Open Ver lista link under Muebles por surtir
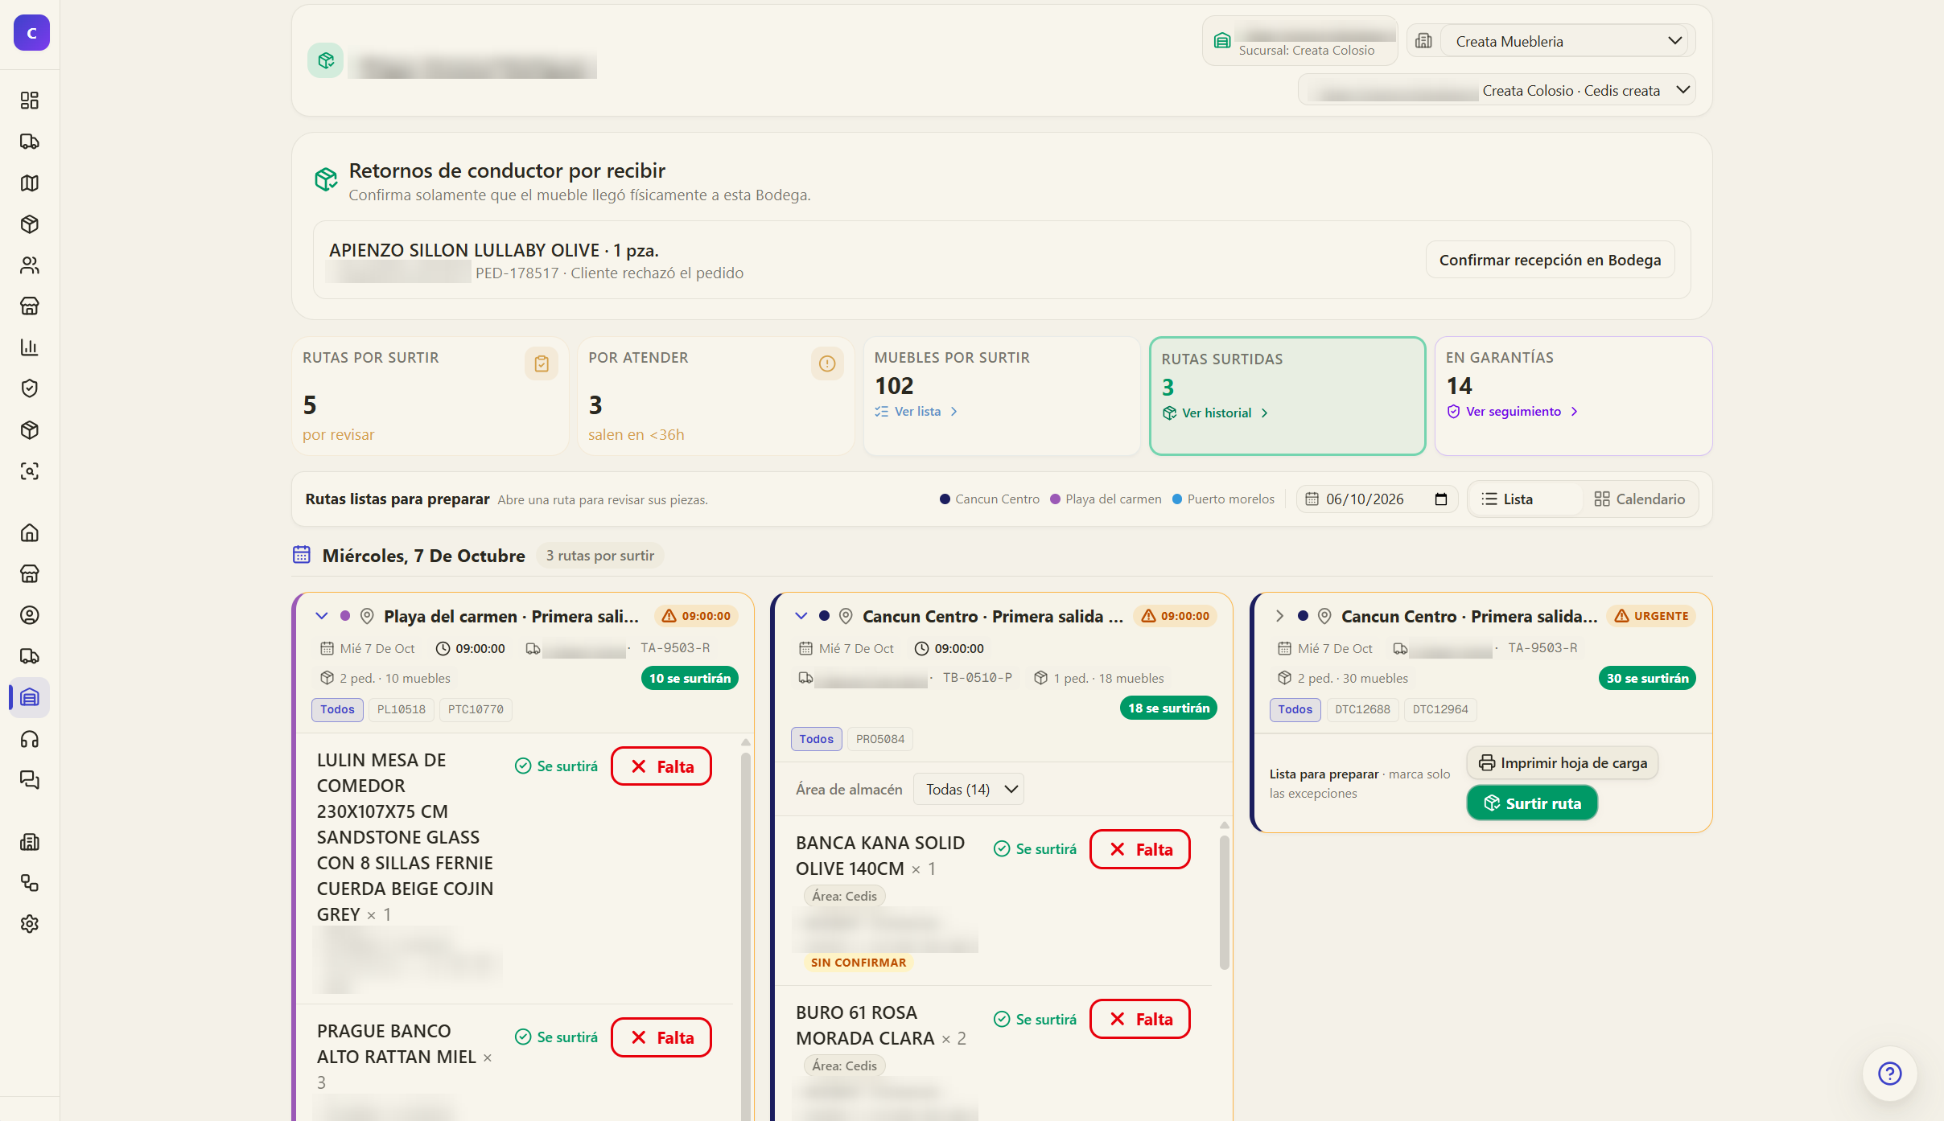1944x1121 pixels. [916, 412]
